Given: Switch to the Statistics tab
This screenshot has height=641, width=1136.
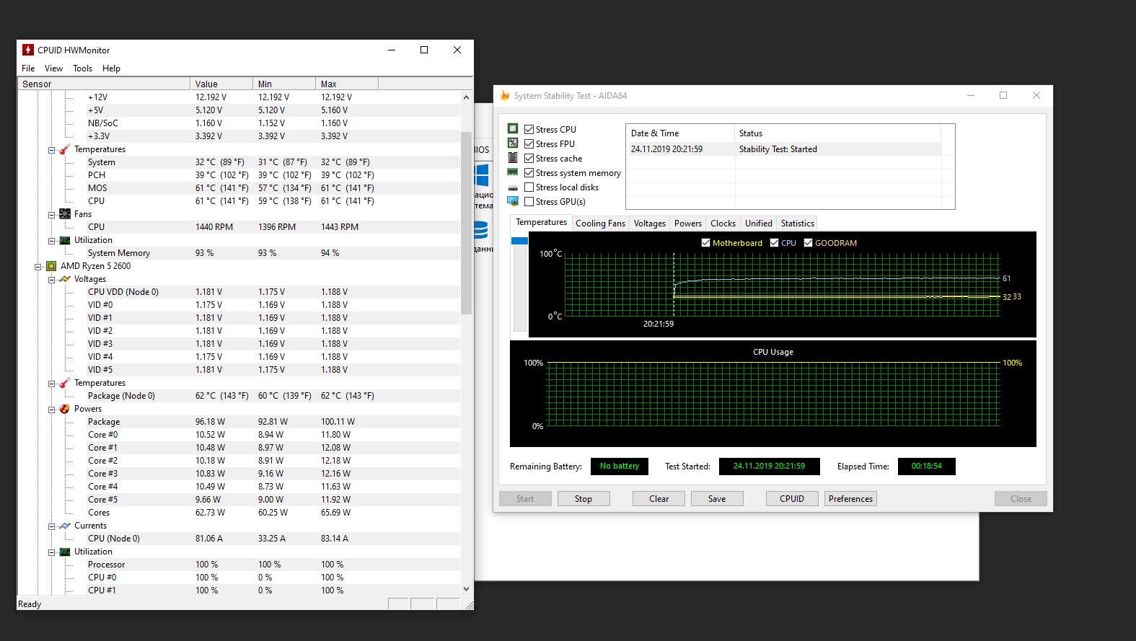Looking at the screenshot, I should click(x=797, y=224).
